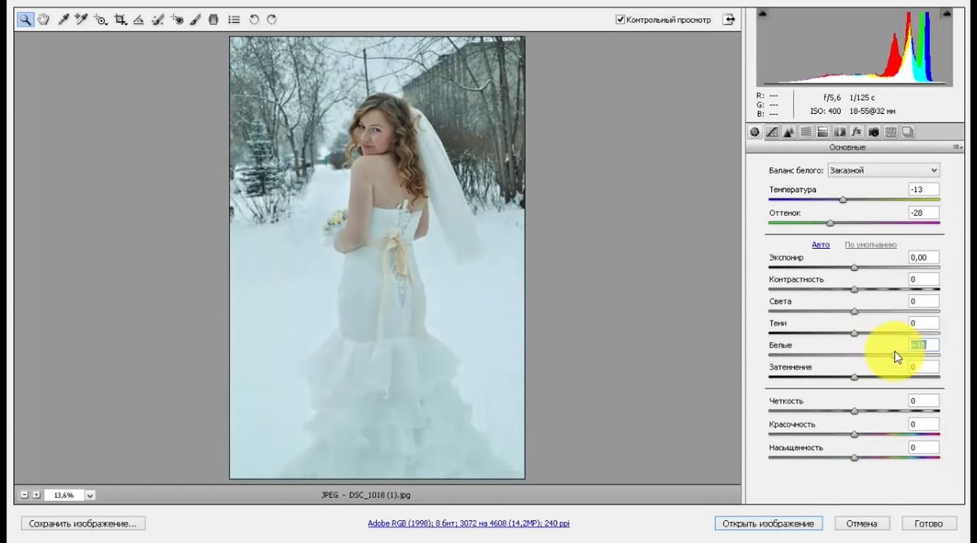This screenshot has height=543, width=977.
Task: Click the Красочность value field
Action: coord(924,424)
